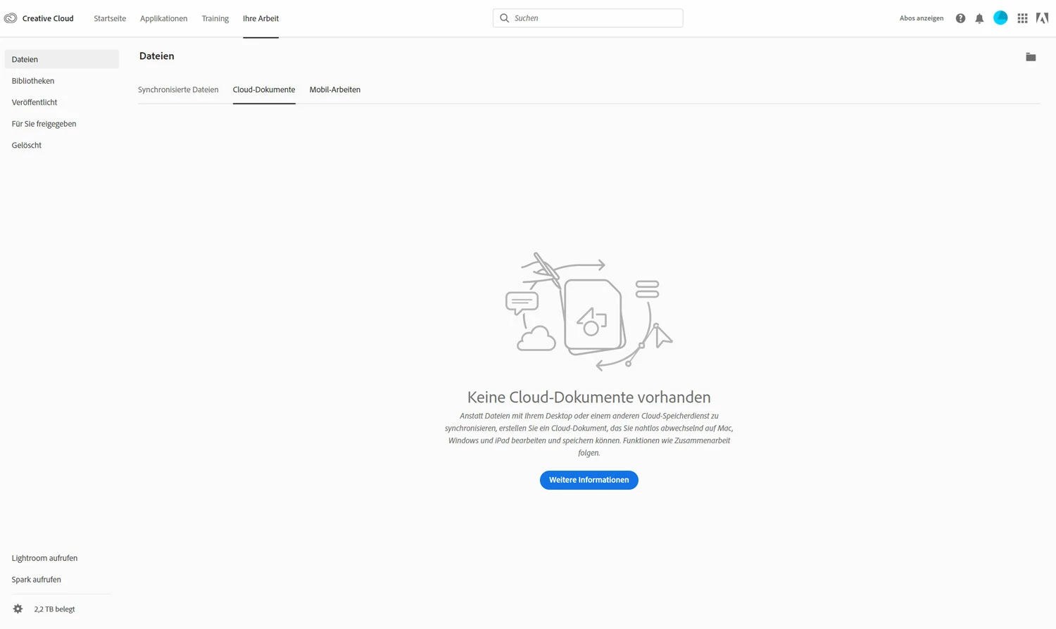
Task: Open the settings gear icon
Action: pos(18,609)
